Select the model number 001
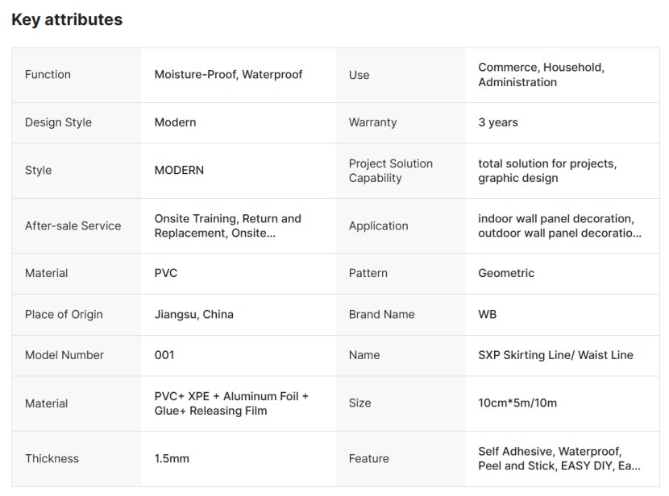The height and width of the screenshot is (496, 669). click(x=164, y=355)
